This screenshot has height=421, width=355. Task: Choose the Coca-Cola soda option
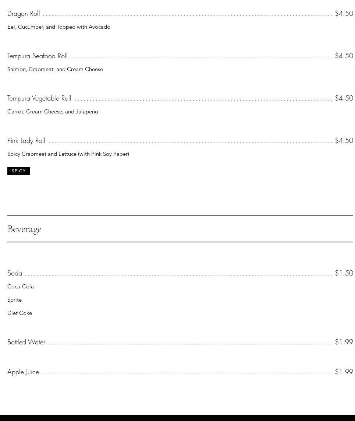click(21, 287)
